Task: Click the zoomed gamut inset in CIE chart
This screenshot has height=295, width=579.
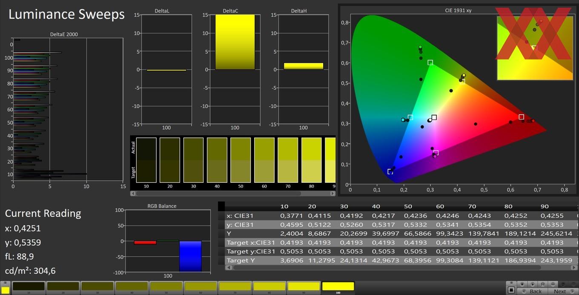Action: coord(535,48)
